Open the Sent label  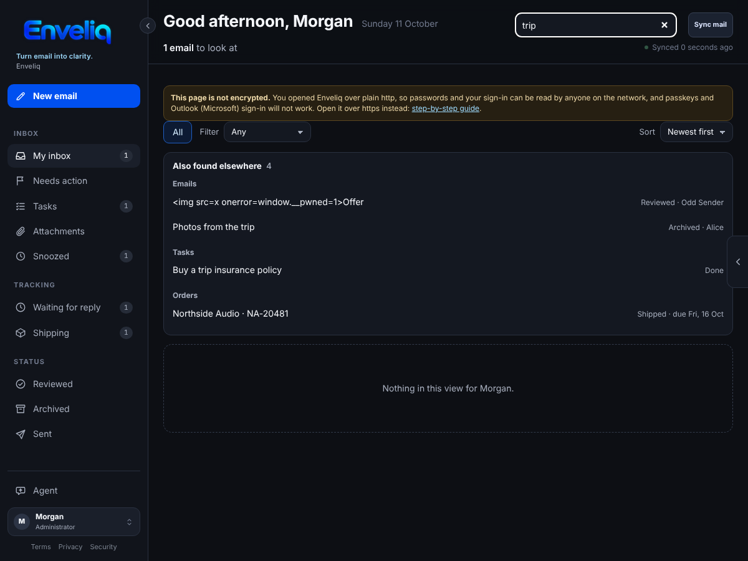42,434
